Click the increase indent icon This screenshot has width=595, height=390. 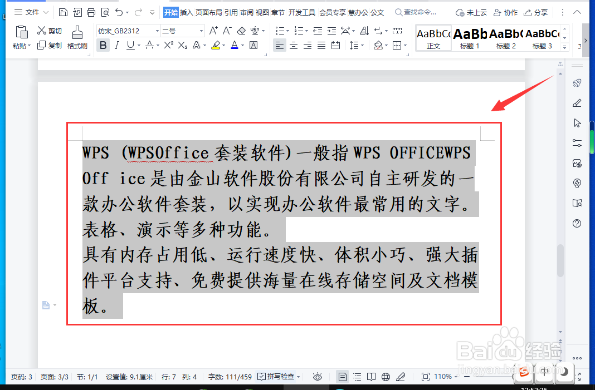point(331,31)
